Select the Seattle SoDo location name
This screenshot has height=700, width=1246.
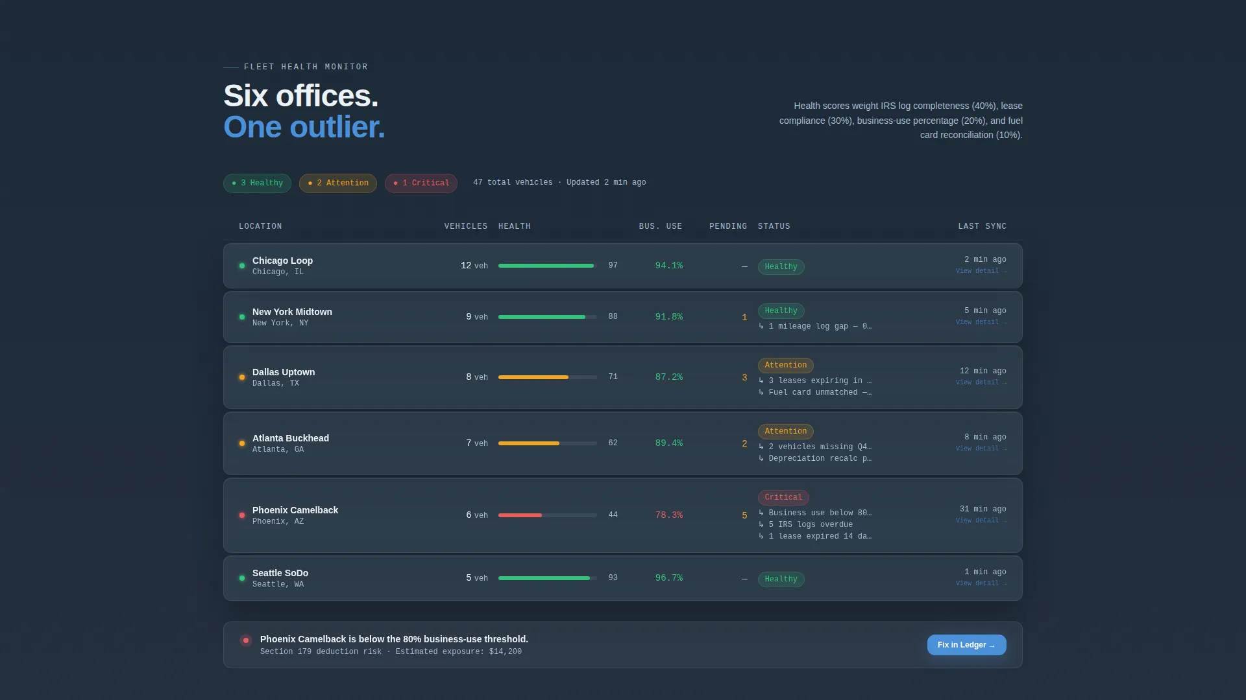(x=280, y=573)
